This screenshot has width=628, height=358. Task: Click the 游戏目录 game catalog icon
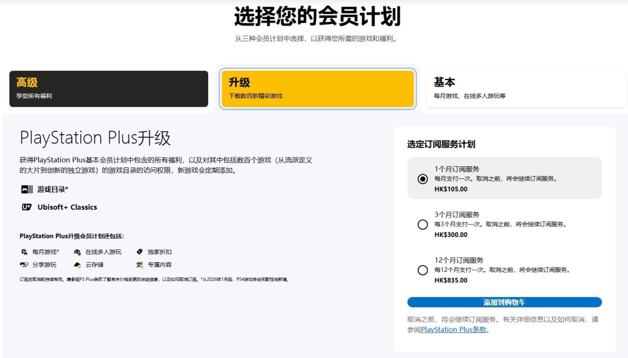pos(27,189)
